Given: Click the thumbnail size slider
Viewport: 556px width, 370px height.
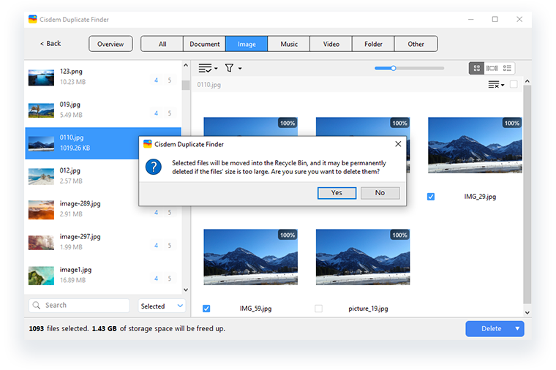Looking at the screenshot, I should [409, 68].
